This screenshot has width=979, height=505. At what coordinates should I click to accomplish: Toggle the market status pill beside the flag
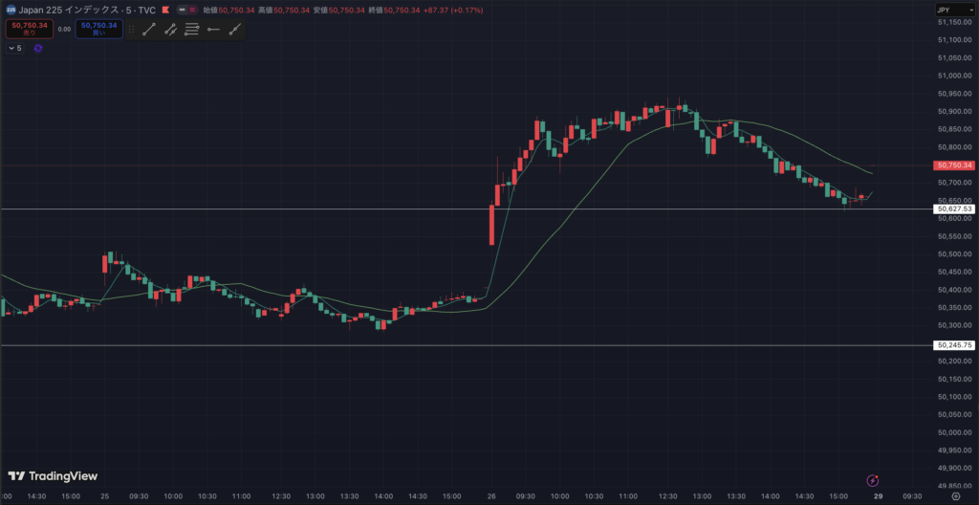[x=186, y=10]
